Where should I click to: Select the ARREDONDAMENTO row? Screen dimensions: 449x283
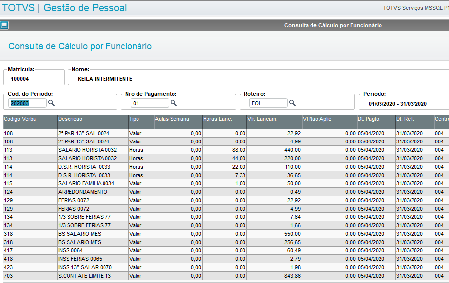coord(226,192)
